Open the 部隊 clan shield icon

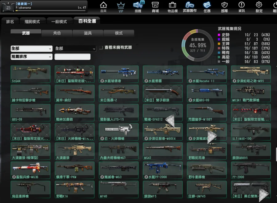pos(224,7)
